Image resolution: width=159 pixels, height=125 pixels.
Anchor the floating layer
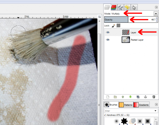pos(145,97)
